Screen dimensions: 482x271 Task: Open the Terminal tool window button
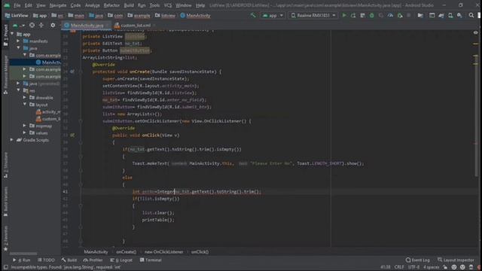point(151,260)
